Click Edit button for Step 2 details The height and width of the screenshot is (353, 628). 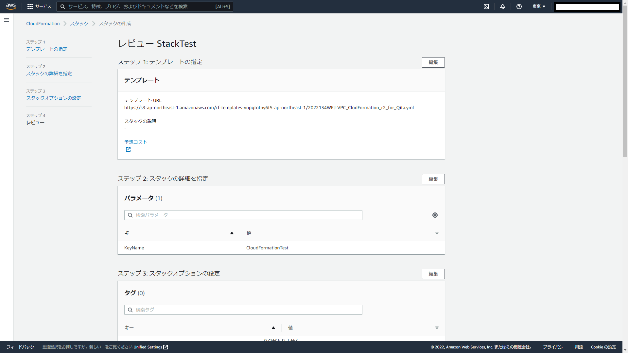(x=433, y=179)
